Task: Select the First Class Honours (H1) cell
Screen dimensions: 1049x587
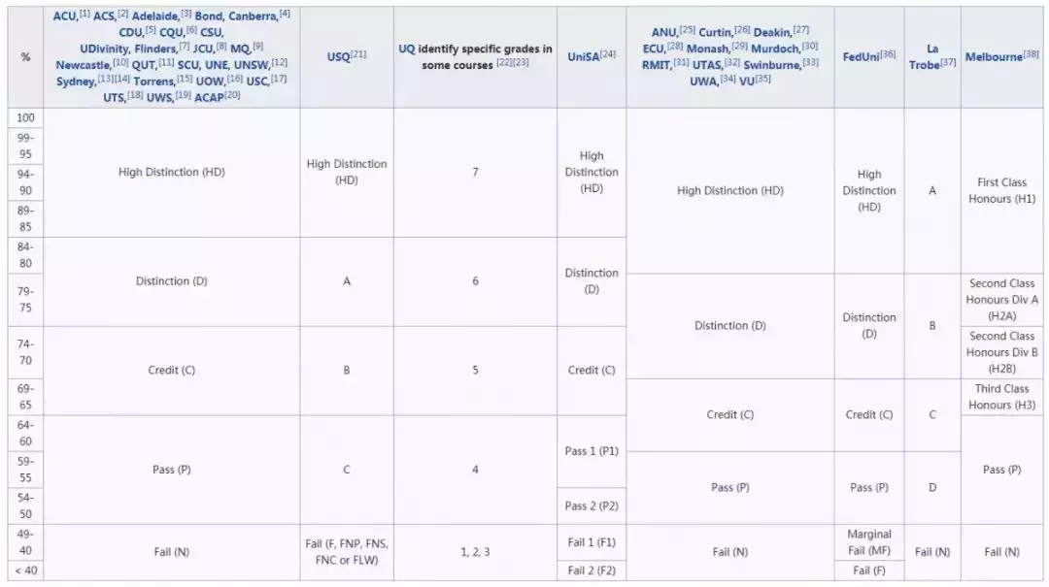Action: click(1001, 190)
